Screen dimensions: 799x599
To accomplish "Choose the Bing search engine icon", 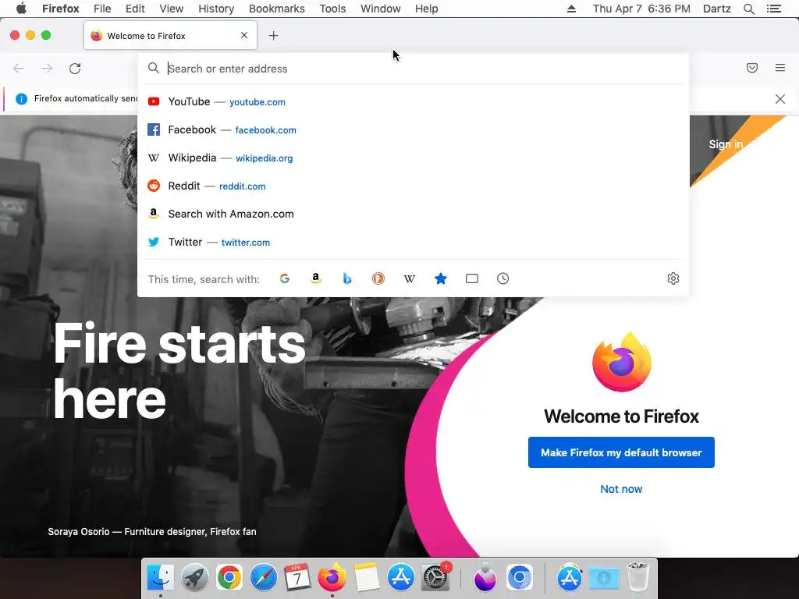I will pos(347,278).
